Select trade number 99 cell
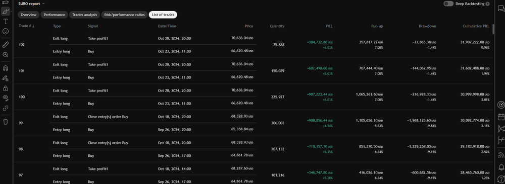 21,123
